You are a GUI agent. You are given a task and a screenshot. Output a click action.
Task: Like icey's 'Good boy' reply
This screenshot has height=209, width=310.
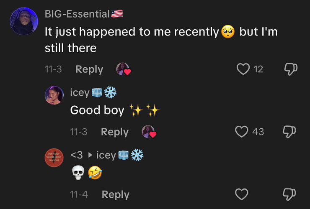[242, 132]
